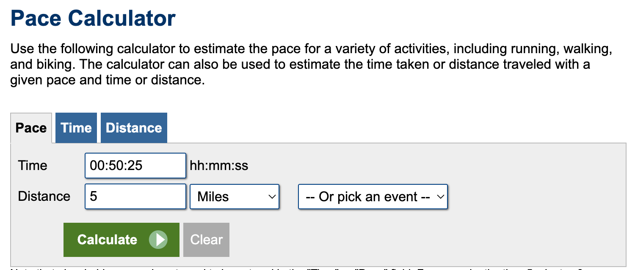635x270 pixels.
Task: Click the play arrow icon on Calculate
Action: (158, 240)
